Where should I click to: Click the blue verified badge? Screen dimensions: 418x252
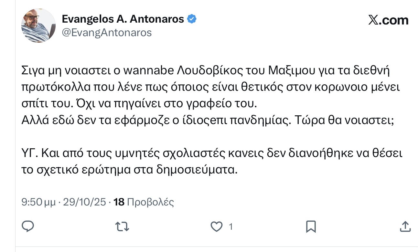[191, 19]
